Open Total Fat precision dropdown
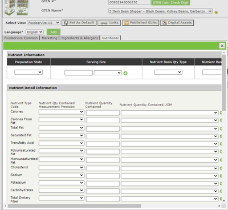Image resolution: width=228 pixels, height=210 pixels. 62,128
